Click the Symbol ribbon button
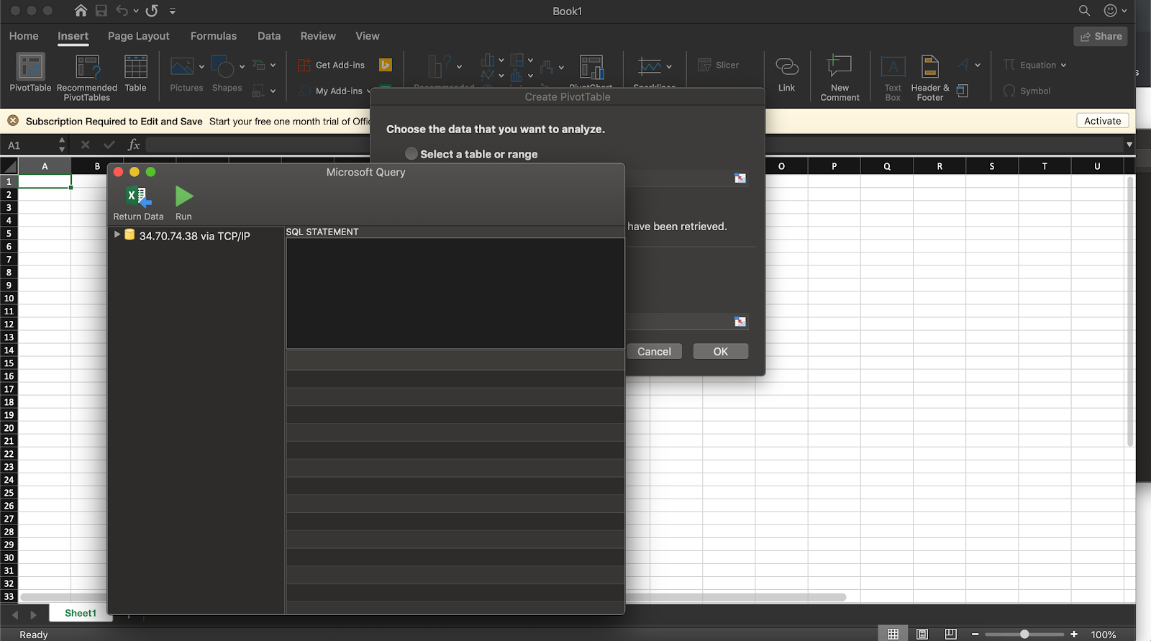Viewport: 1151px width, 641px height. (1027, 91)
